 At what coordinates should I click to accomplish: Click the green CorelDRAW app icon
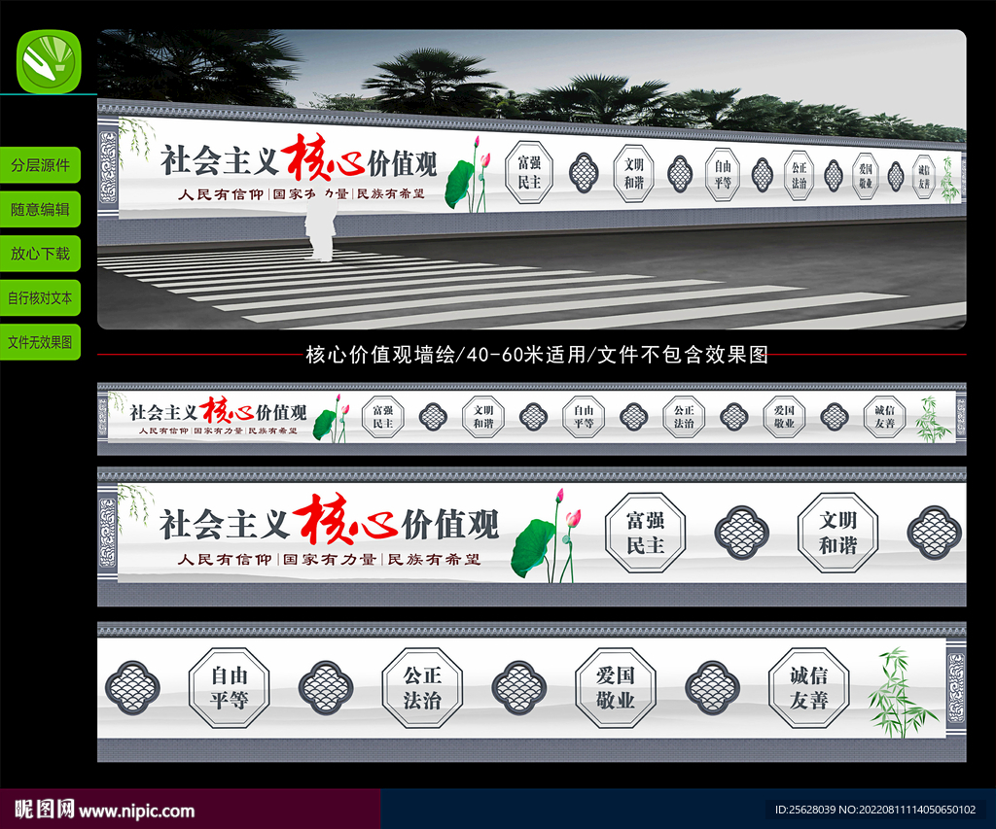(49, 61)
